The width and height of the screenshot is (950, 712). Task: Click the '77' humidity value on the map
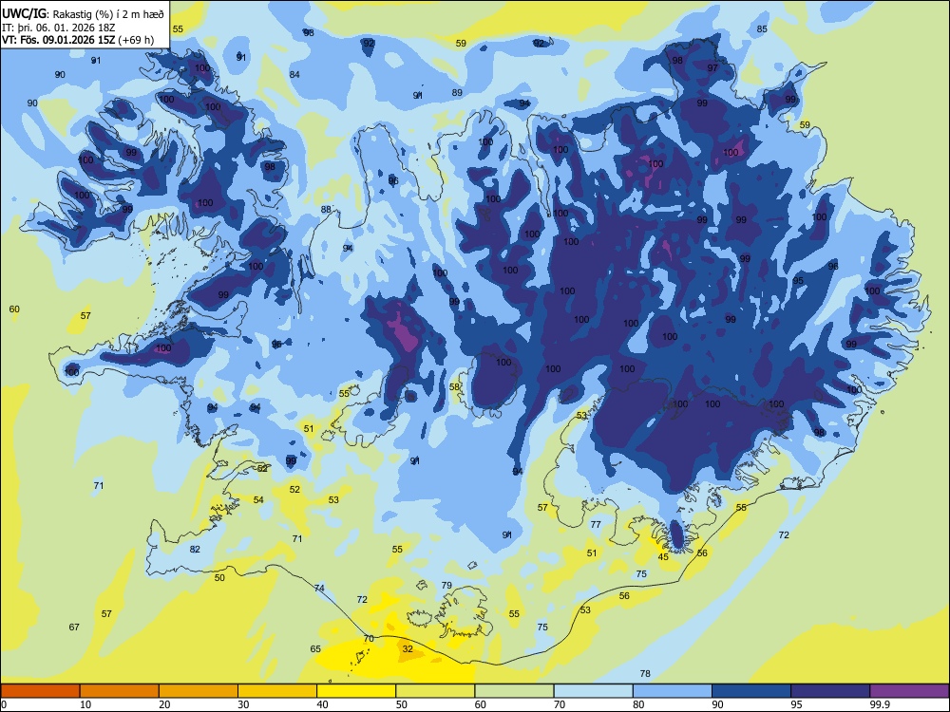coord(596,525)
